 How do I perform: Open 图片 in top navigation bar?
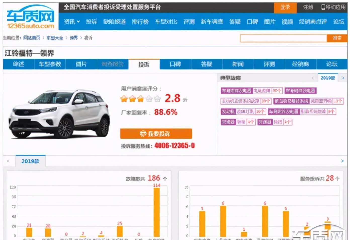[x=270, y=22]
